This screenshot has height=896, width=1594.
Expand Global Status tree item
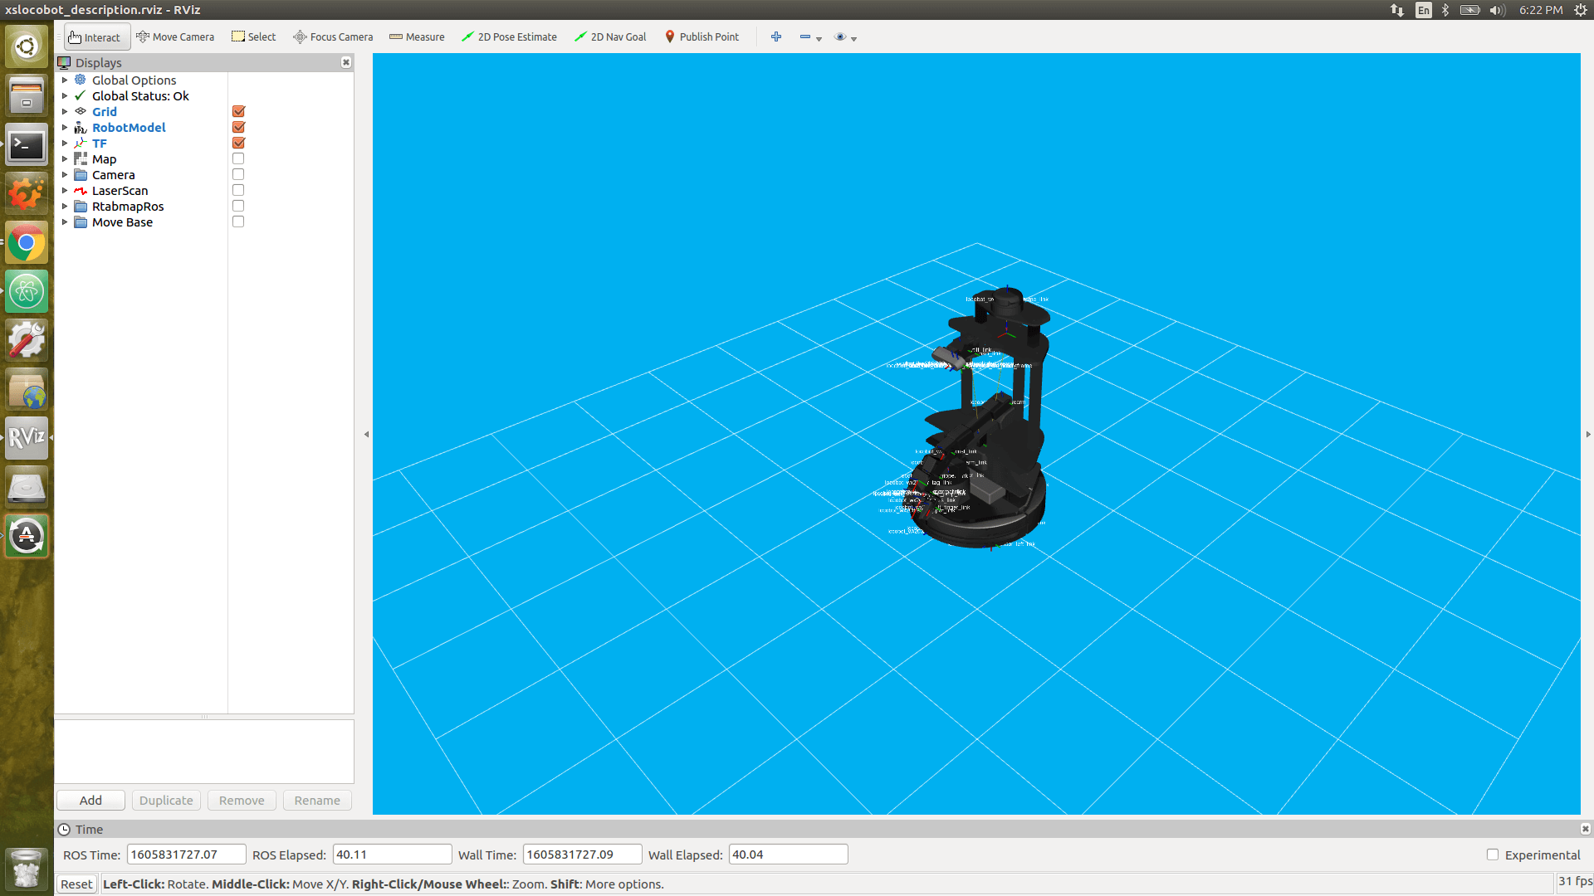65,96
